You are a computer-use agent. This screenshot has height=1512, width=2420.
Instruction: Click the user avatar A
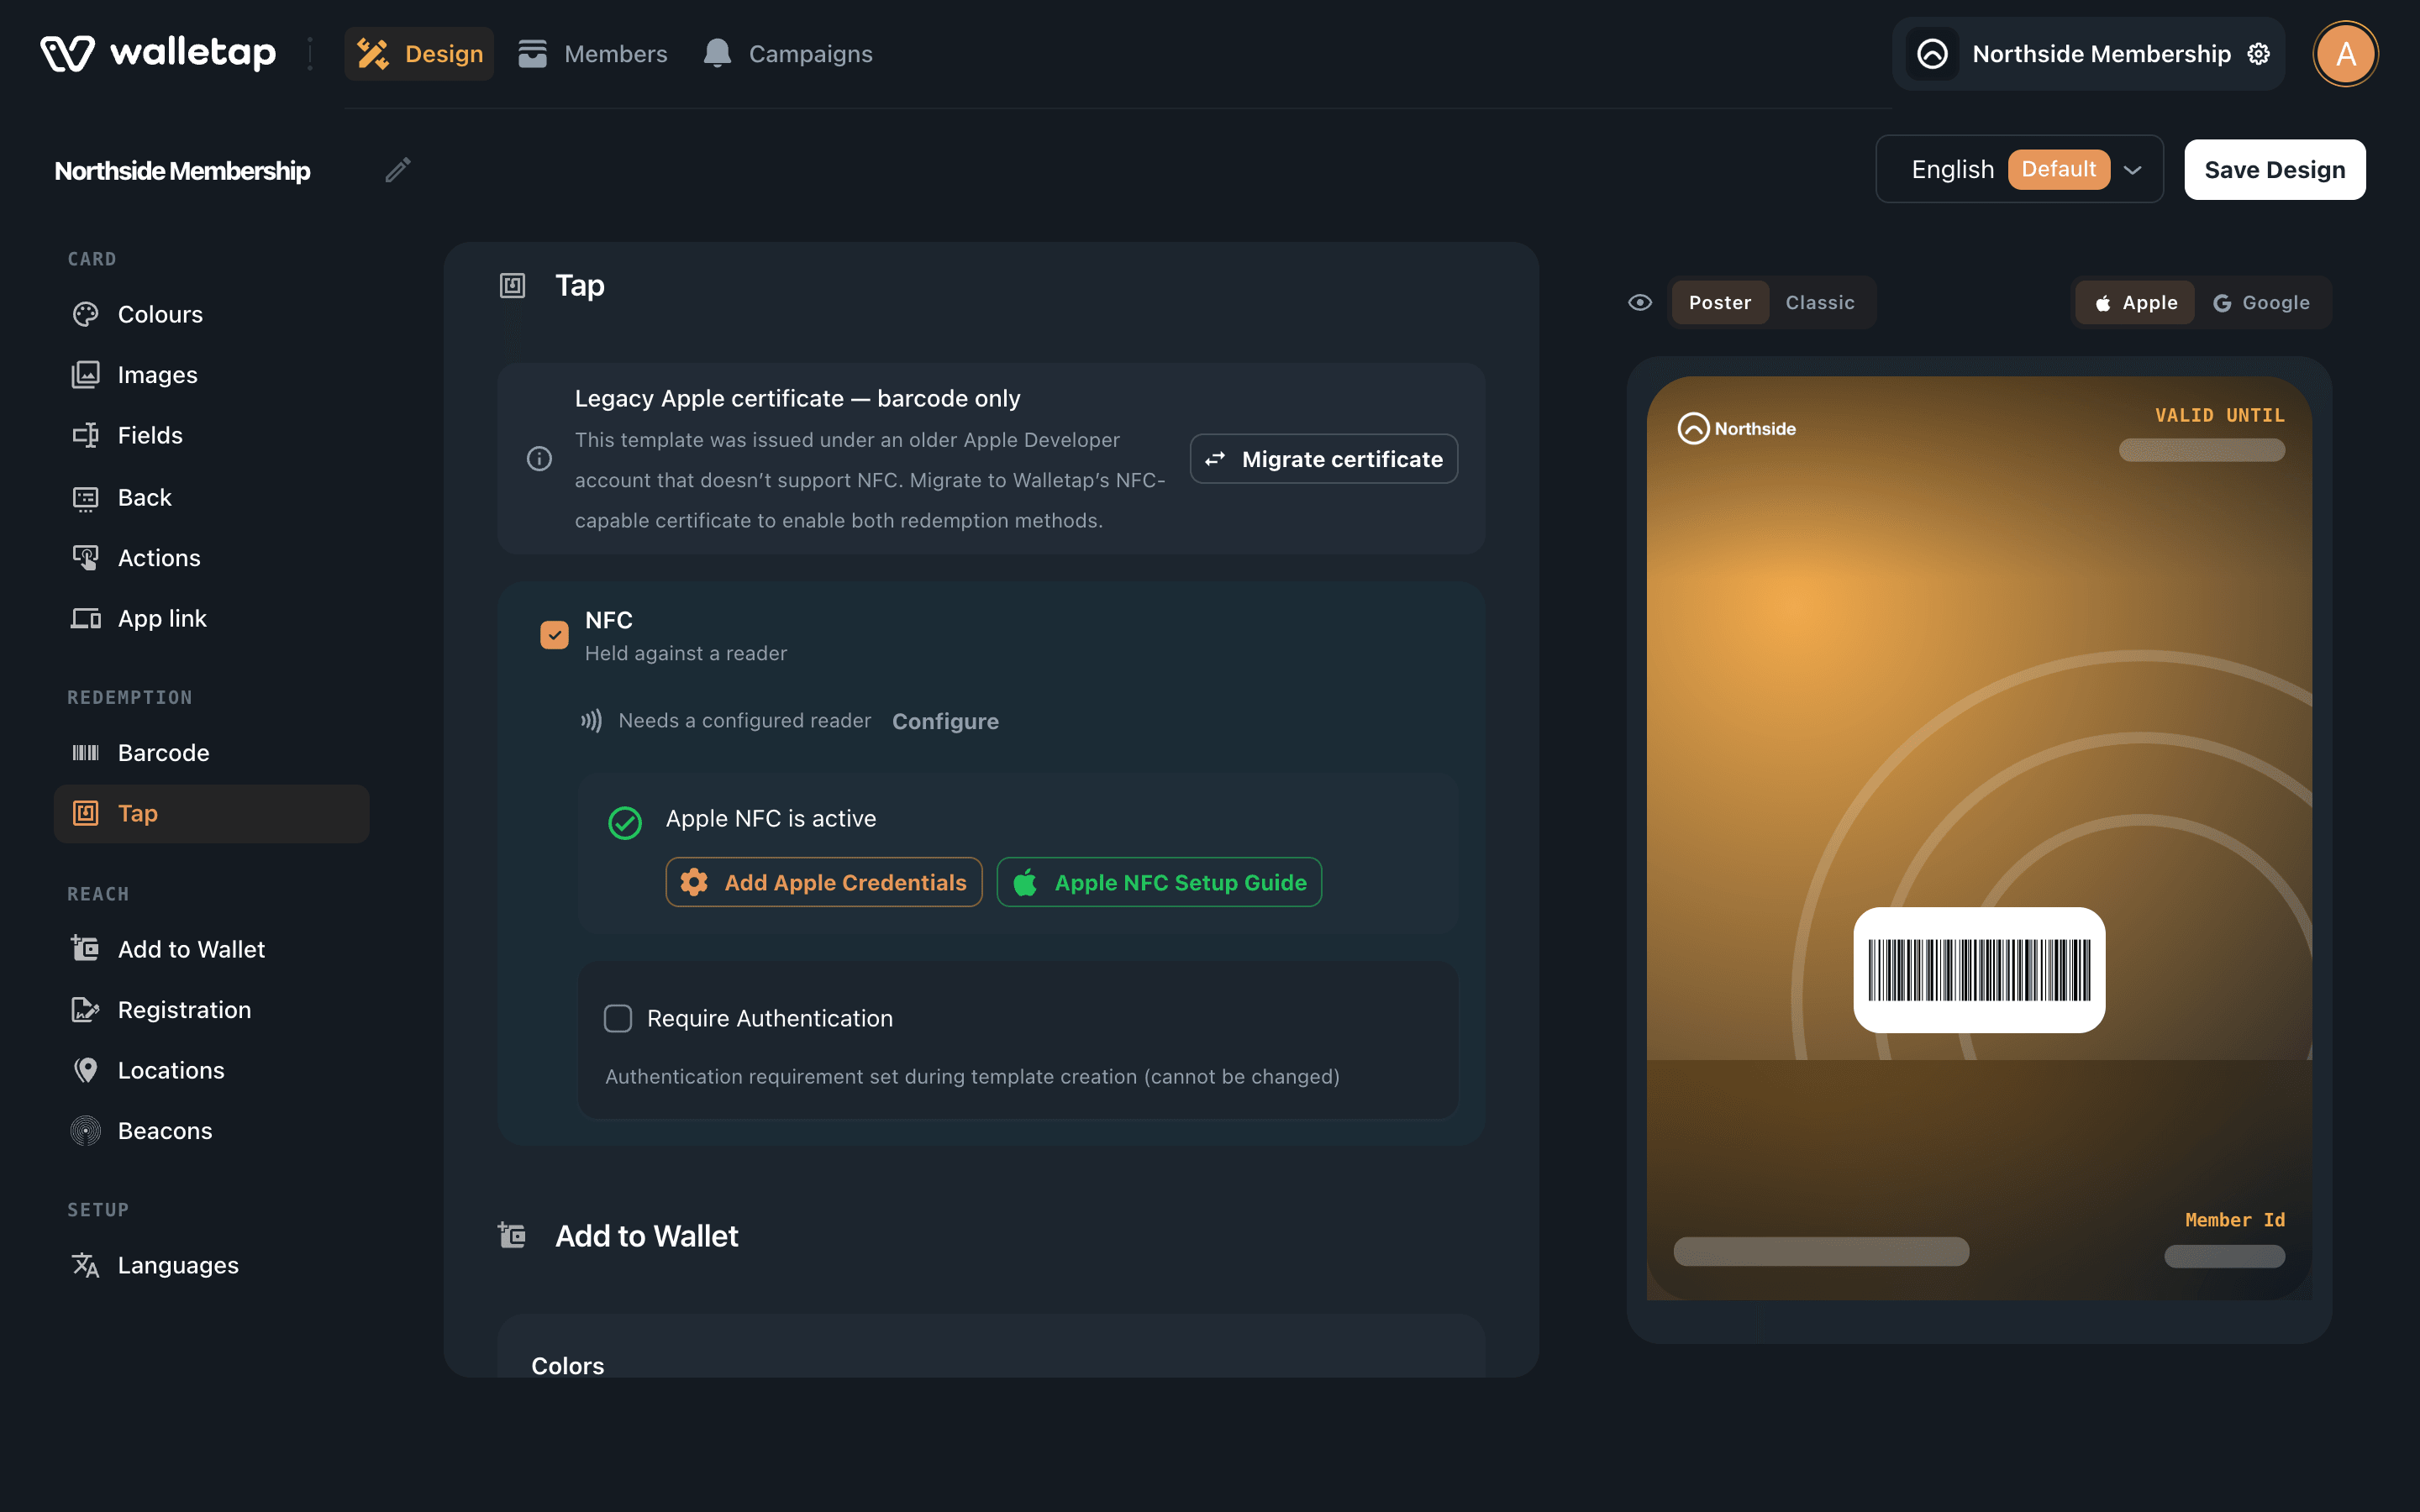coord(2345,54)
